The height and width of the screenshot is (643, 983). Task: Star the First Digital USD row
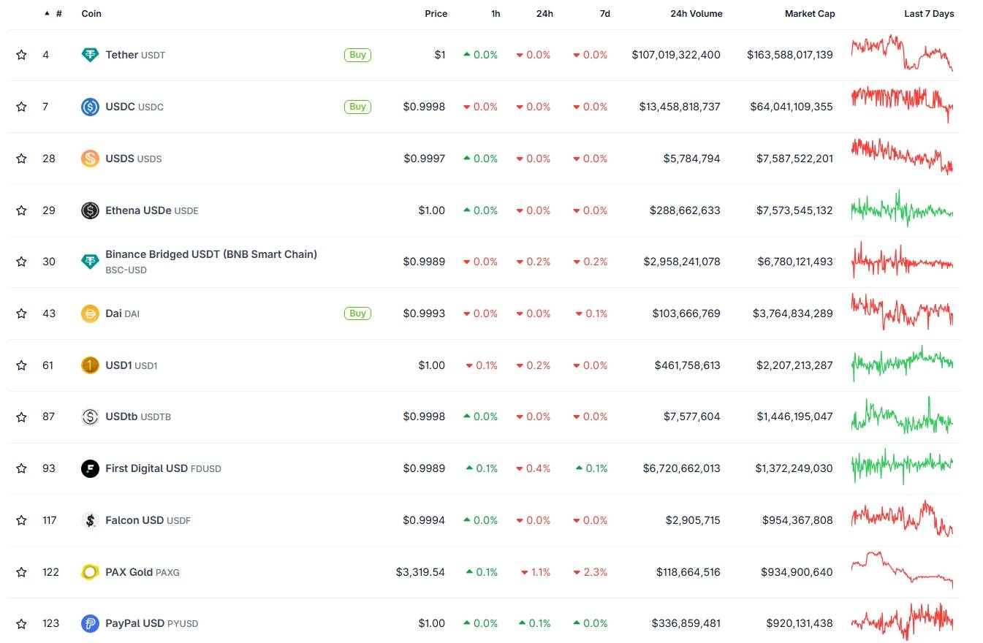pyautogui.click(x=21, y=468)
